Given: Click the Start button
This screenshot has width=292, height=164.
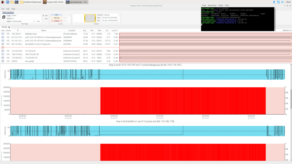Looking at the screenshot, I should pos(38,21).
